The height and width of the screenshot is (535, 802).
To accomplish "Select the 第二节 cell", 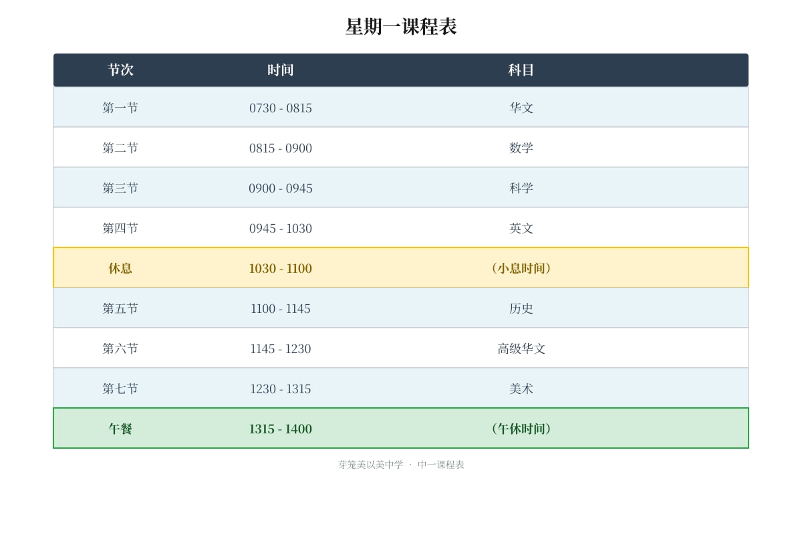I will pos(120,148).
